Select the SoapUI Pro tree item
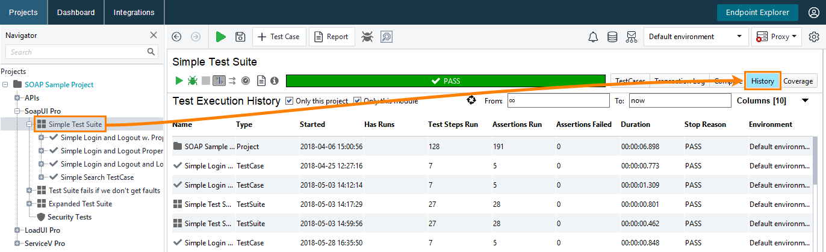The image size is (826, 252). pyautogui.click(x=42, y=111)
